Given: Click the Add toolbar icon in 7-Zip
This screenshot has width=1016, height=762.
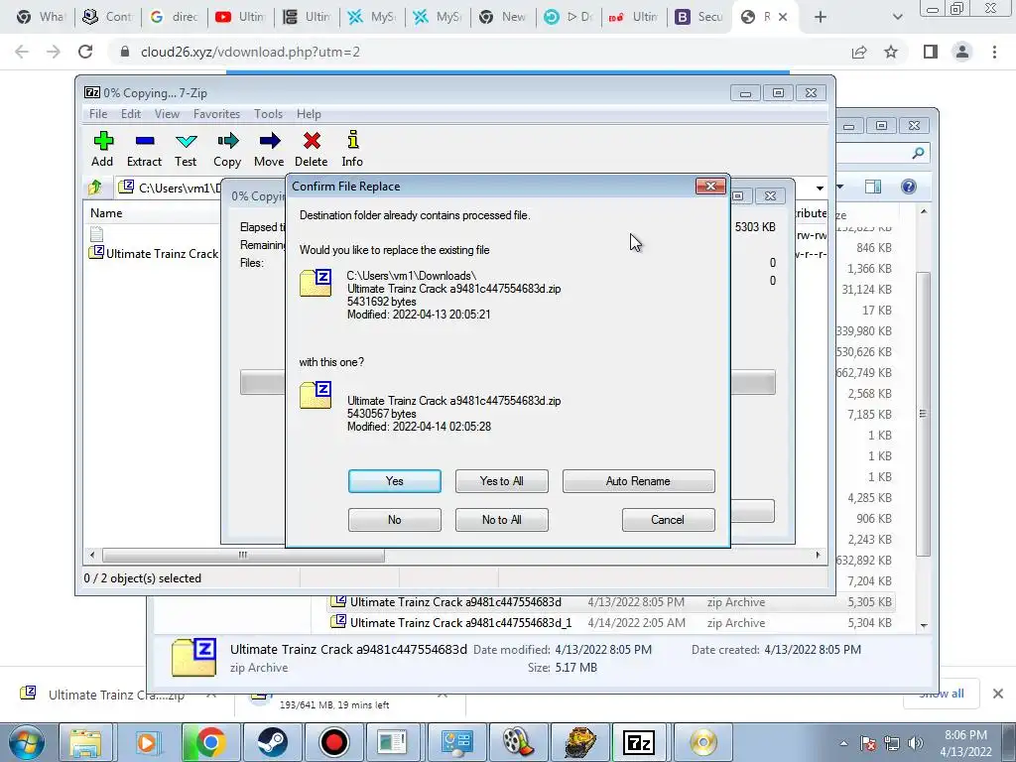Looking at the screenshot, I should click(x=102, y=149).
